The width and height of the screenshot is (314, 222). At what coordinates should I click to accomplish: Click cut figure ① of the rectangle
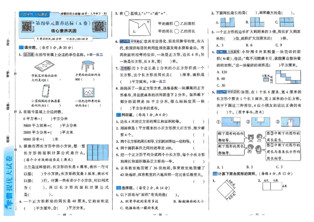pyautogui.click(x=231, y=122)
